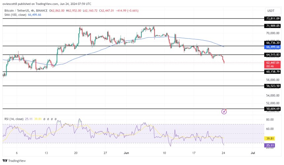Click the -414.99 (-0.66%) change value
This screenshot has width=284, height=165.
pyautogui.click(x=127, y=11)
